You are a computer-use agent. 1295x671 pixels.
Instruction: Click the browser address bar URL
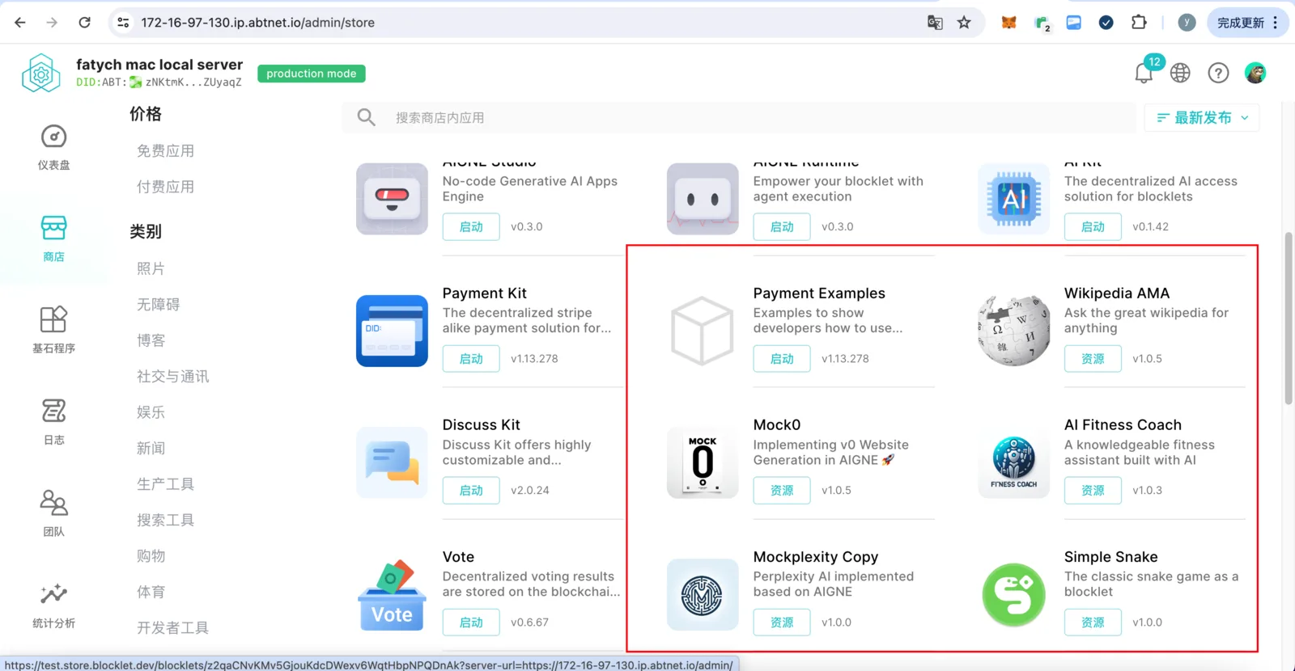(258, 23)
